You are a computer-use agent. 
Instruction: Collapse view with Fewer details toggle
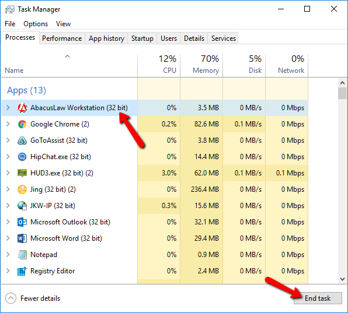point(33,298)
